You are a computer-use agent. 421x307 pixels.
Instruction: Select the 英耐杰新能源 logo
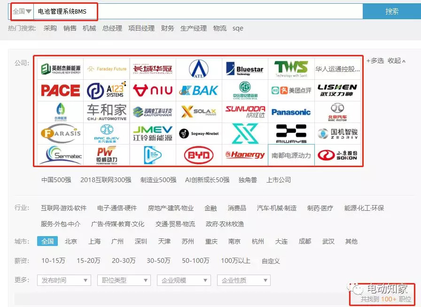tap(61, 69)
